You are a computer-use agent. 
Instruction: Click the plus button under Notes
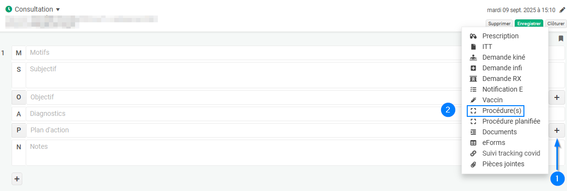(17, 178)
